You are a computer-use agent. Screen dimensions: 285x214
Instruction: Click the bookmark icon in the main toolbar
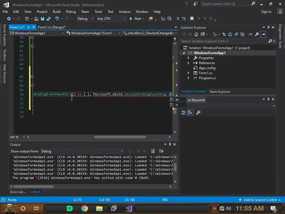tap(192, 19)
